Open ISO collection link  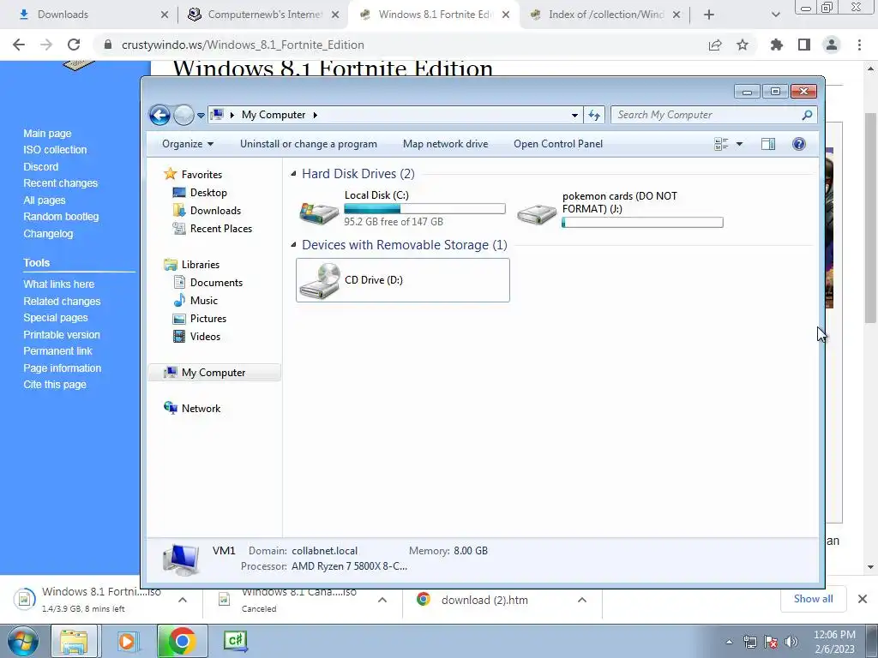(x=55, y=150)
